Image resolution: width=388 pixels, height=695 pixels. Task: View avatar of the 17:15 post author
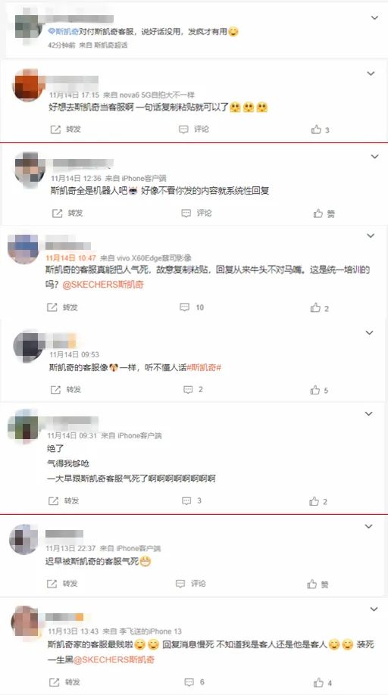click(28, 85)
